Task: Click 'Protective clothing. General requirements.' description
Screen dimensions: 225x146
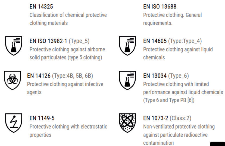Action: 172,19
